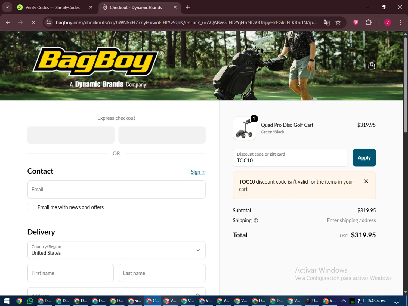408x306 pixels.
Task: Open the shopping bag cart icon
Action: [x=371, y=66]
